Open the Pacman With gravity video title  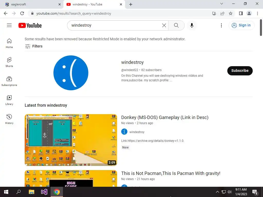(x=171, y=173)
